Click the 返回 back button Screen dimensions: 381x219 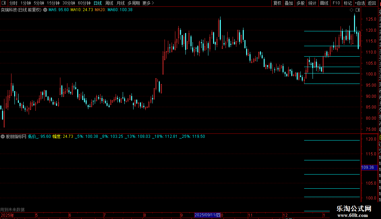point(372,3)
